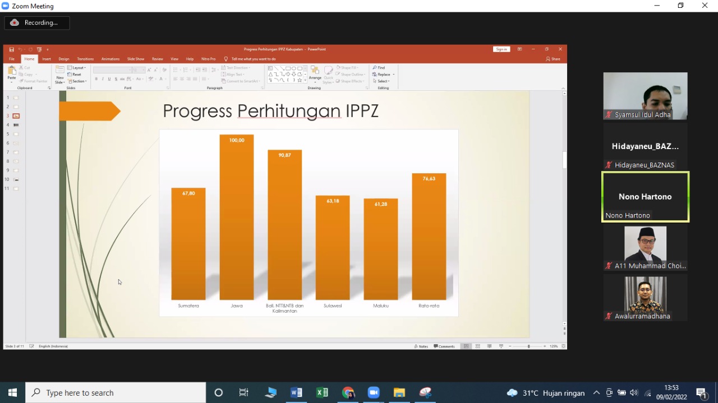Image resolution: width=718 pixels, height=403 pixels.
Task: Toggle the Comments pane
Action: pos(444,346)
